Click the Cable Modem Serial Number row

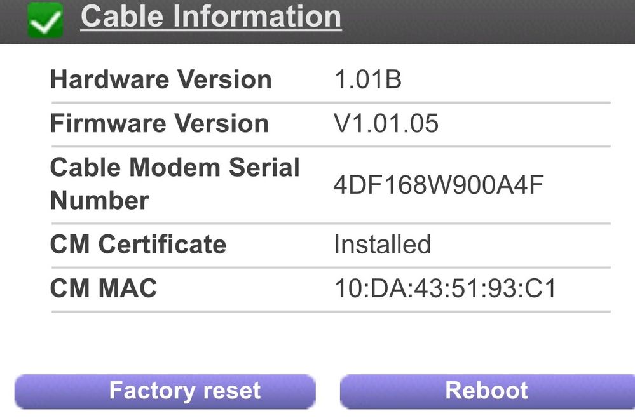(x=331, y=185)
